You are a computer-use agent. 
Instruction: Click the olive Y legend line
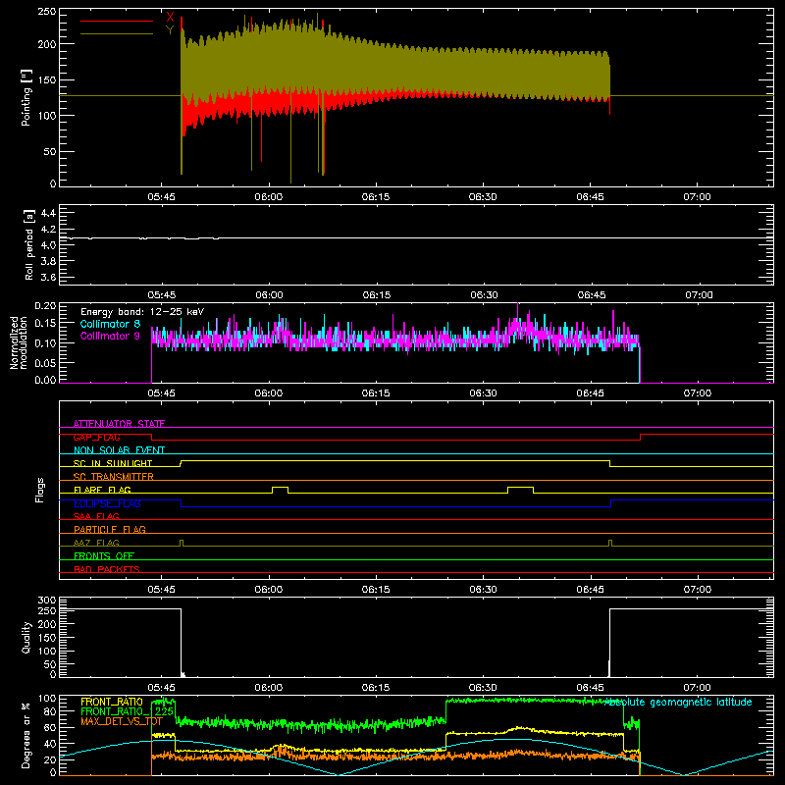click(117, 33)
